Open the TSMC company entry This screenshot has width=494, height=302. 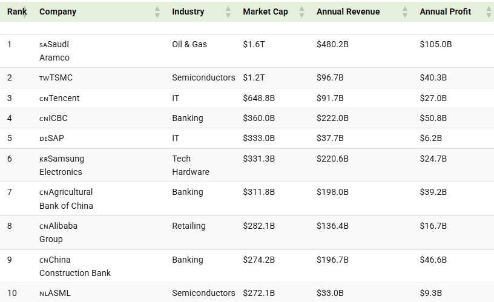click(56, 78)
